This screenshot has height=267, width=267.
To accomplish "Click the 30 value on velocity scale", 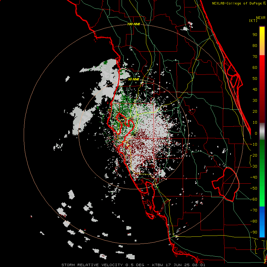I will coord(255,101).
